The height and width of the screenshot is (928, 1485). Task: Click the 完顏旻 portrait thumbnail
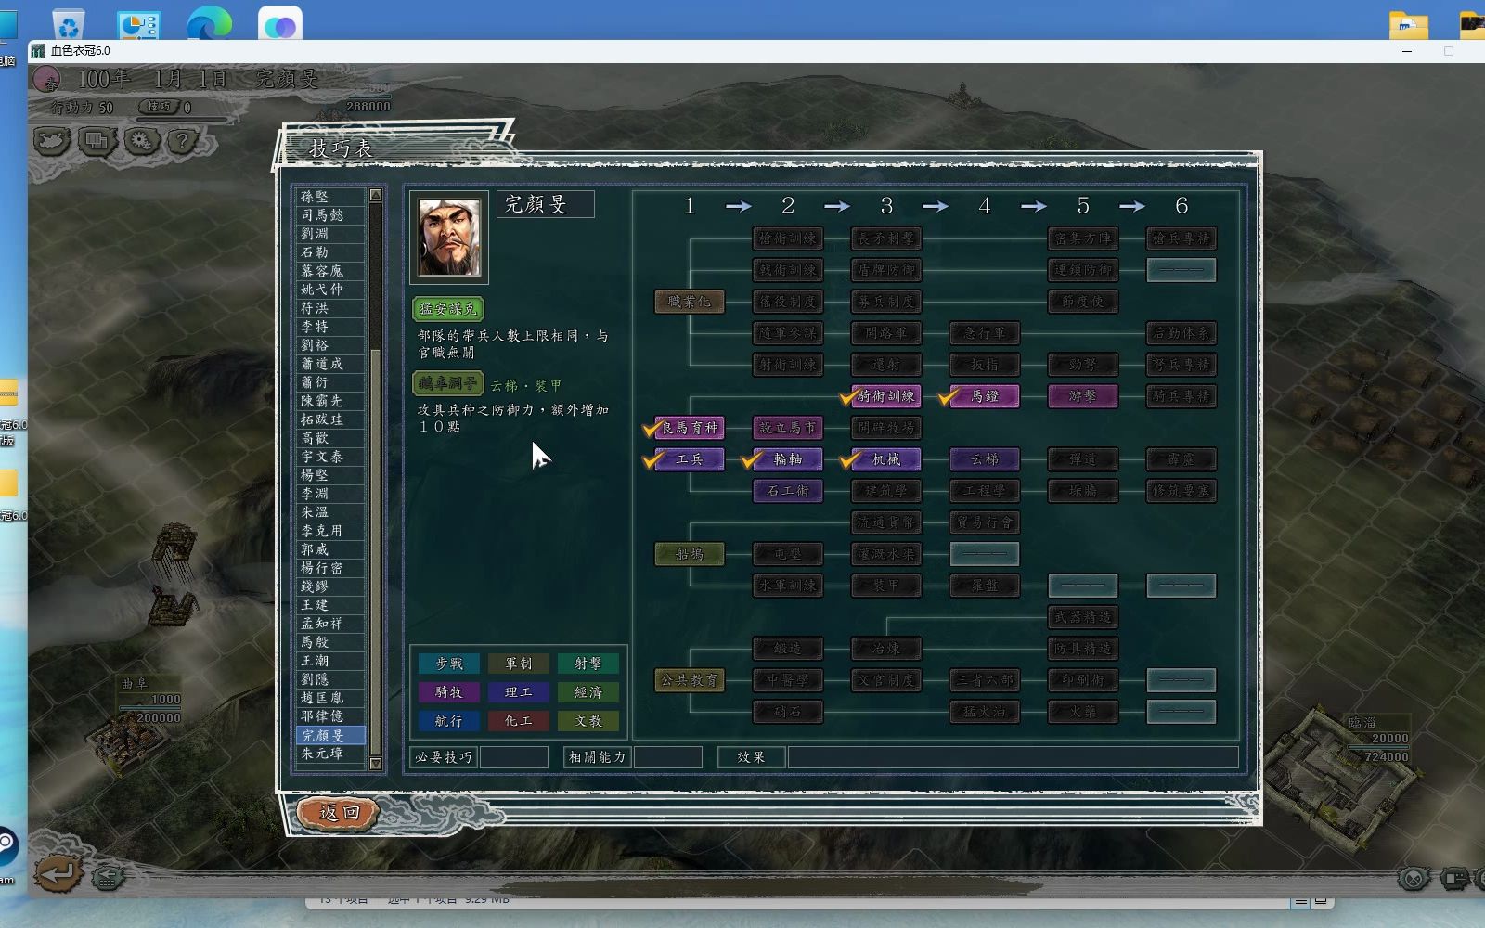(449, 238)
